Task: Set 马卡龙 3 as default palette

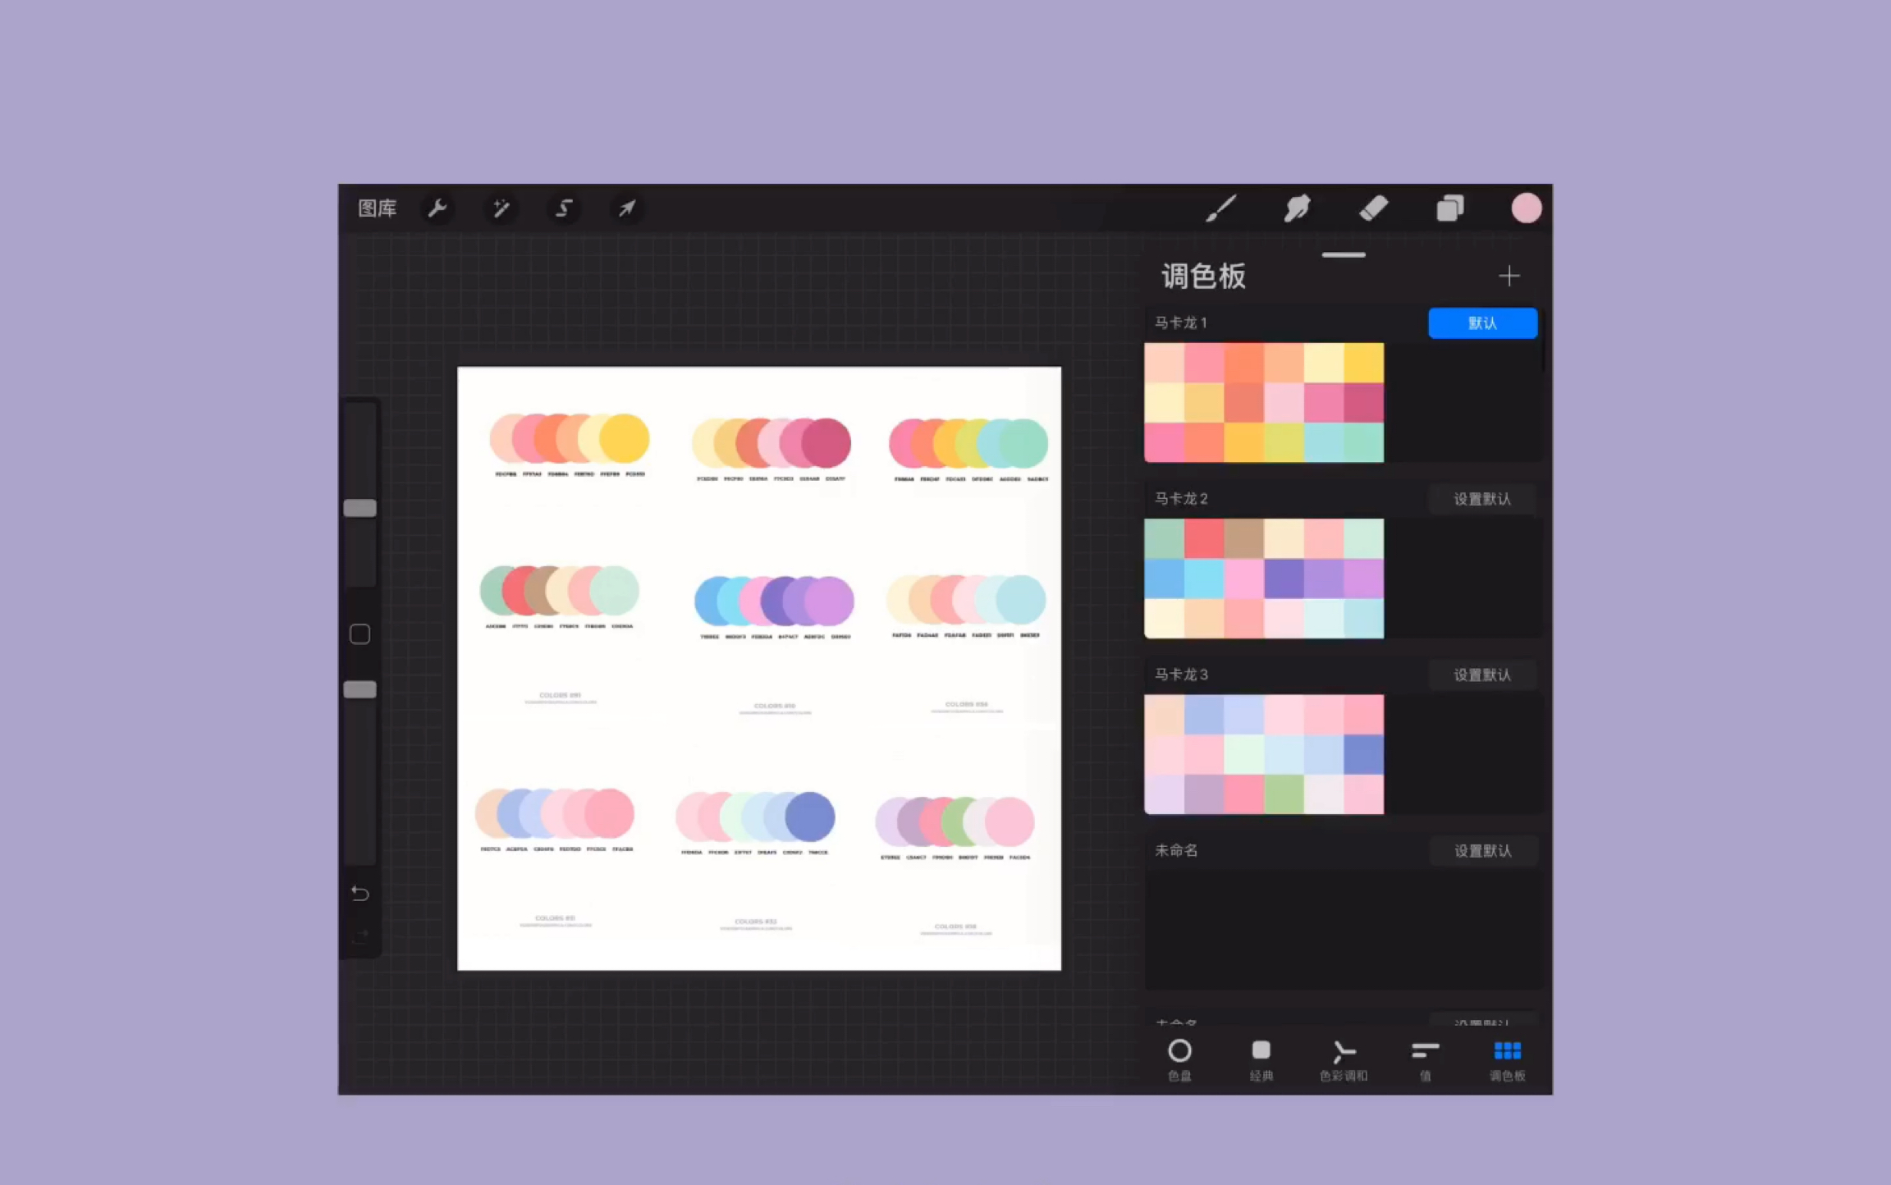Action: click(1482, 675)
